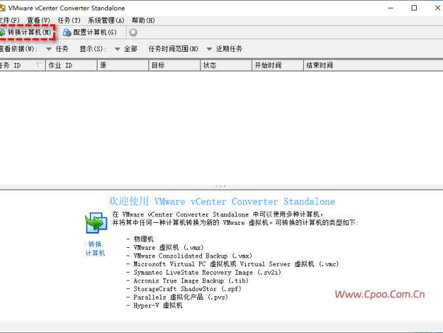Open the 转换计算机 link under welcome icon
Screen dimensions: 443x333
click(x=95, y=248)
